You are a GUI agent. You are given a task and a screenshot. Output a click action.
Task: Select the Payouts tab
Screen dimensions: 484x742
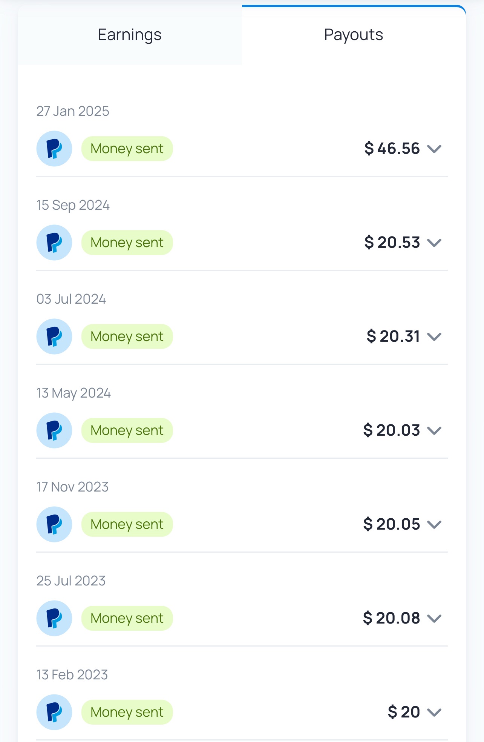(354, 35)
